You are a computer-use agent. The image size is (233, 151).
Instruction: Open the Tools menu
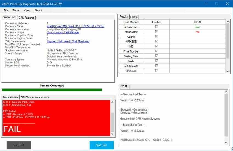[x=16, y=10]
